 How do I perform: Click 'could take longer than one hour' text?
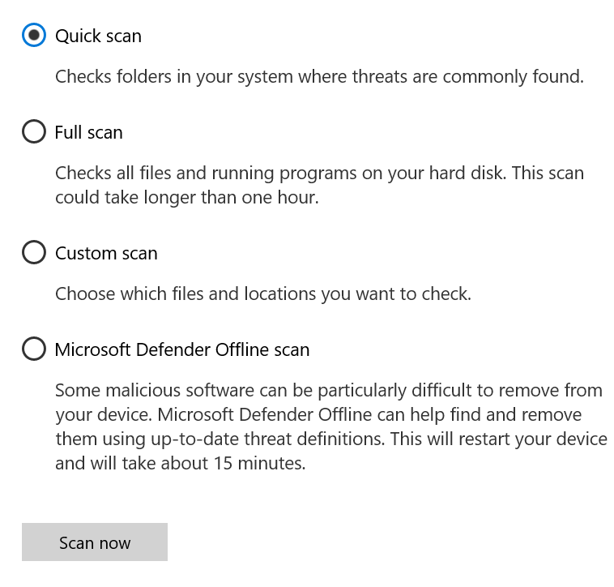click(x=187, y=198)
